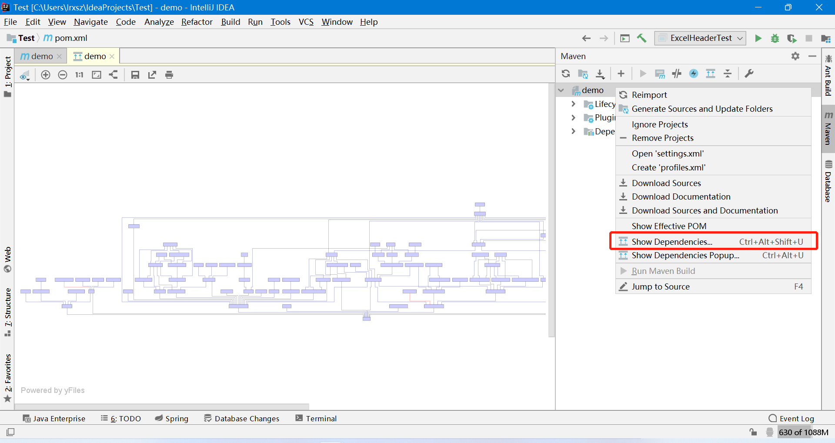Click the diagram zoom in icon
Image resolution: width=835 pixels, height=443 pixels.
(x=46, y=75)
